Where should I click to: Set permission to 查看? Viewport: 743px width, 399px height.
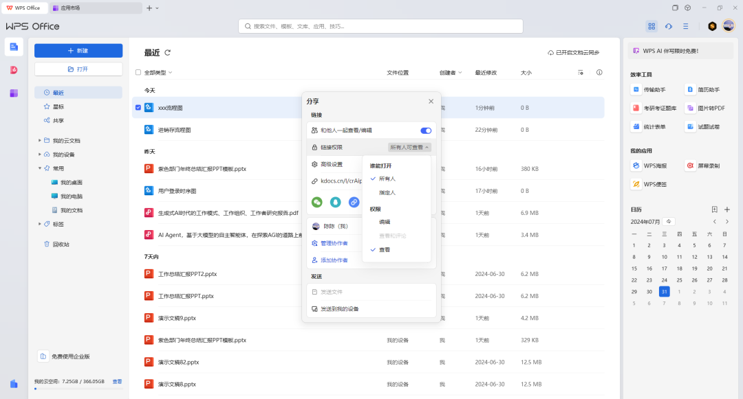click(x=385, y=249)
